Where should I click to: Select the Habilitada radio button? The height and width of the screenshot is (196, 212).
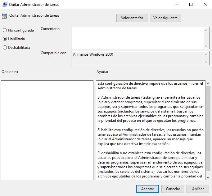pyautogui.click(x=5, y=39)
